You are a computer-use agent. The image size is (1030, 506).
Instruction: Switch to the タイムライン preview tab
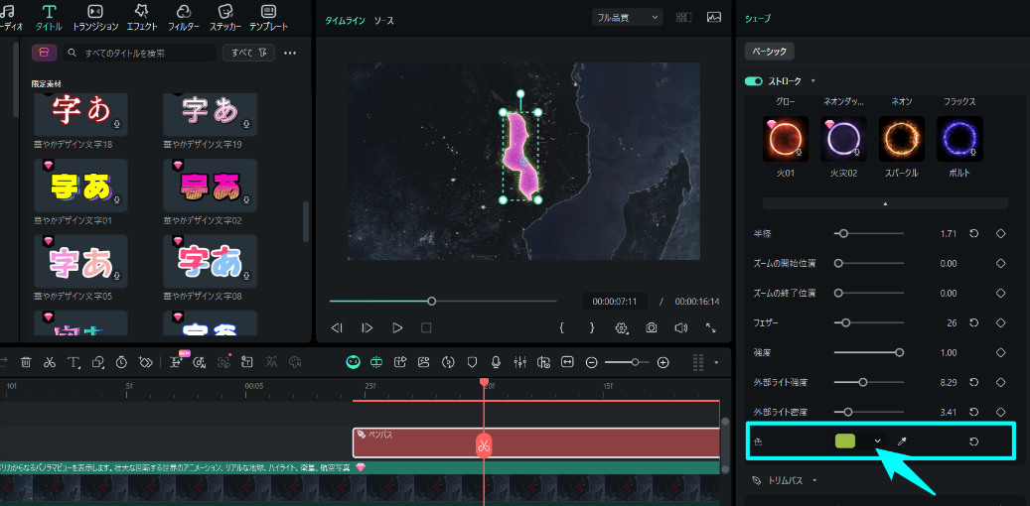346,21
